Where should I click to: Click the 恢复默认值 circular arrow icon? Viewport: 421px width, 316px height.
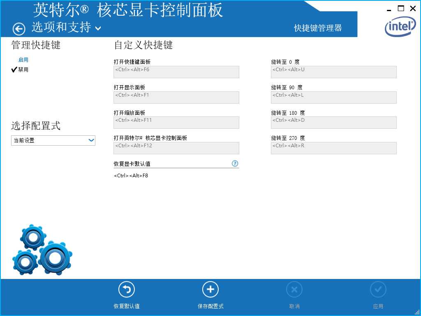coord(127,289)
